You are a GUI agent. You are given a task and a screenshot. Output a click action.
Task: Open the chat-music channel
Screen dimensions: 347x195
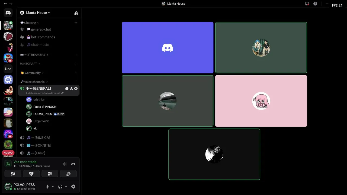pyautogui.click(x=49, y=45)
